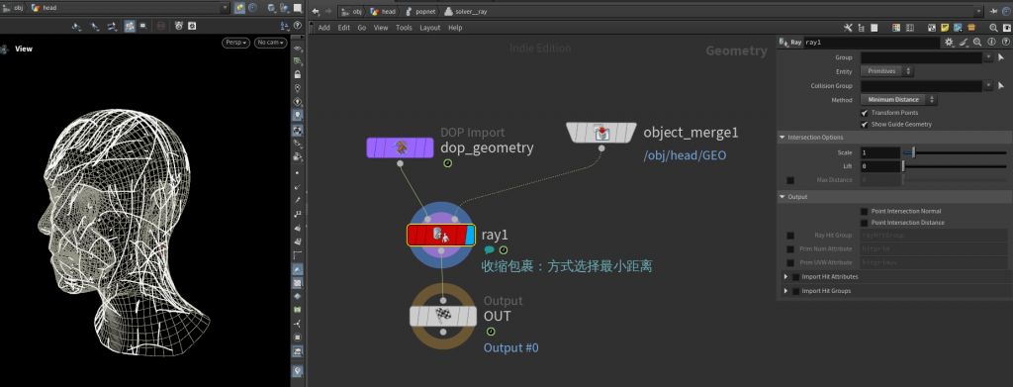Show Ray node info icon
Screen dimensions: 1013x387
point(991,42)
